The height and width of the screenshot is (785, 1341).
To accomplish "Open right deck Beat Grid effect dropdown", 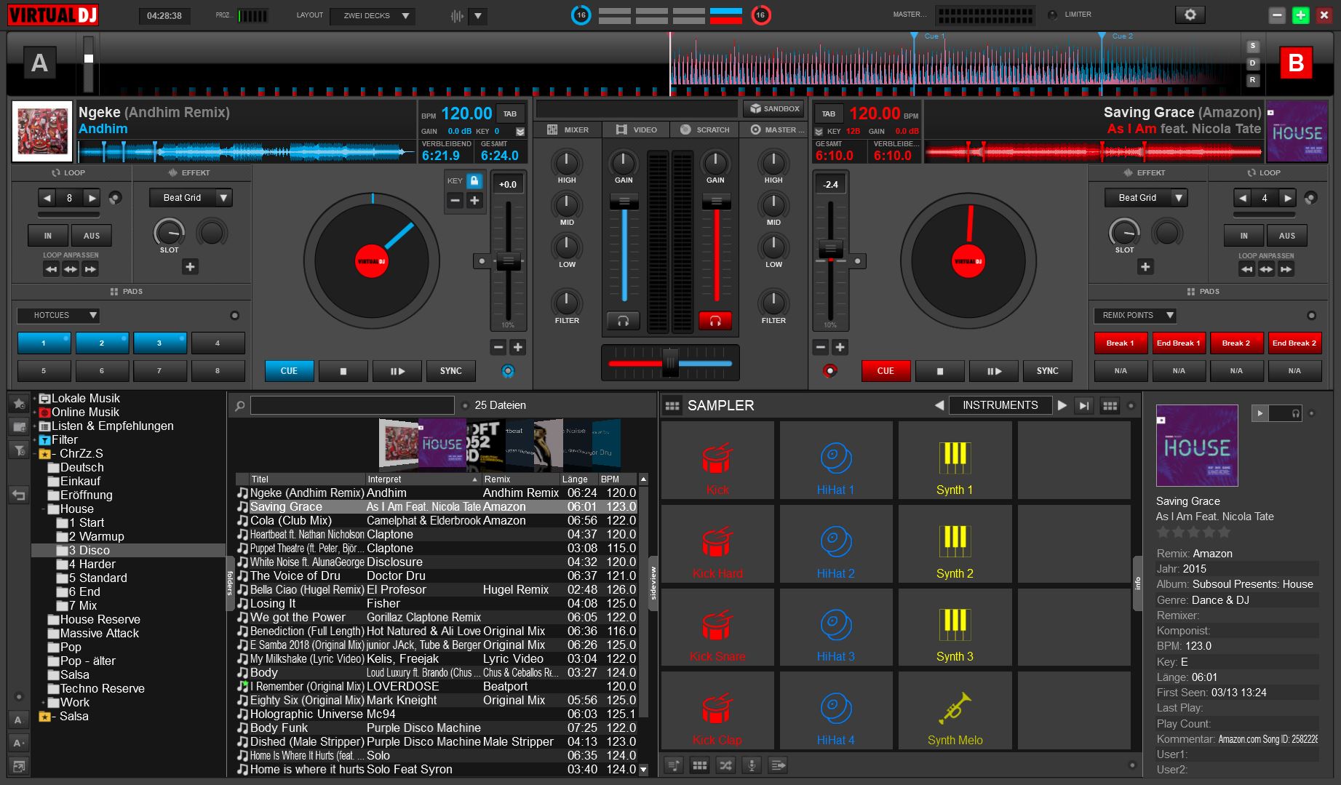I will [1146, 197].
